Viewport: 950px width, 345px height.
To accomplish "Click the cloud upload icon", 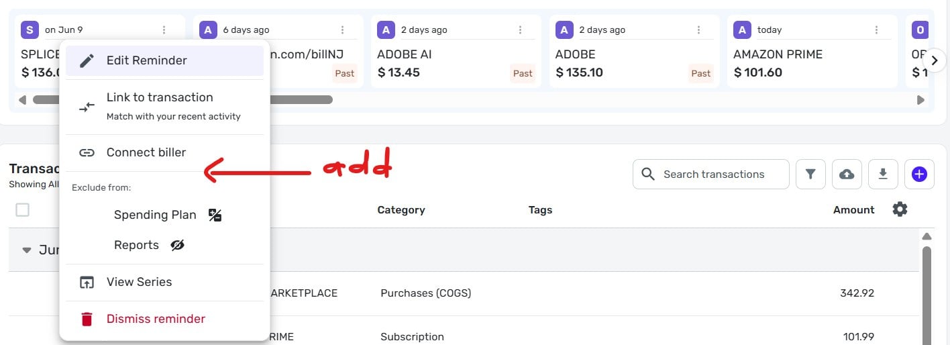I will [847, 175].
